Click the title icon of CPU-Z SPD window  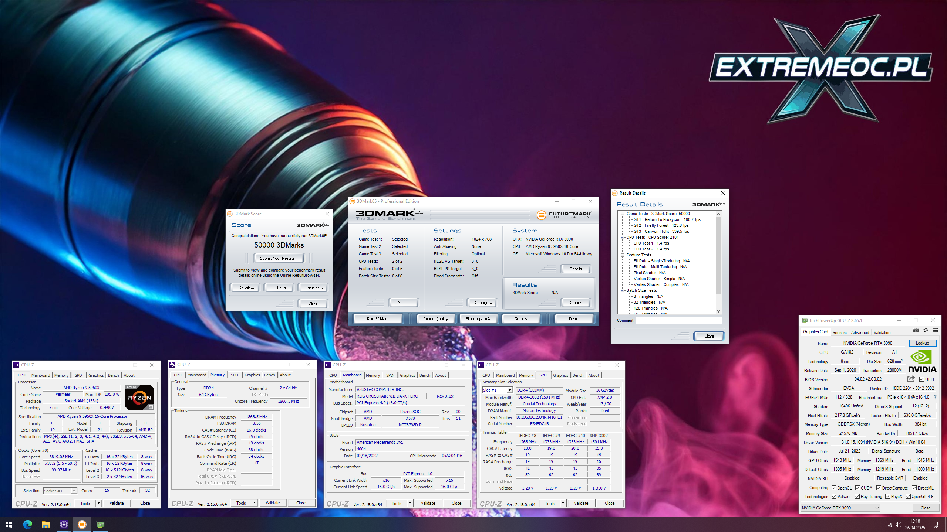point(481,365)
